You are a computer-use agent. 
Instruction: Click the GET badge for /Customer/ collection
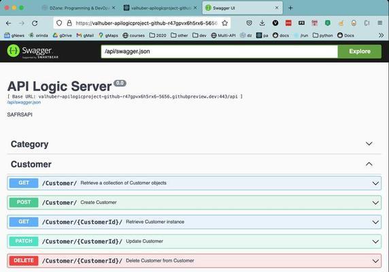24,183
